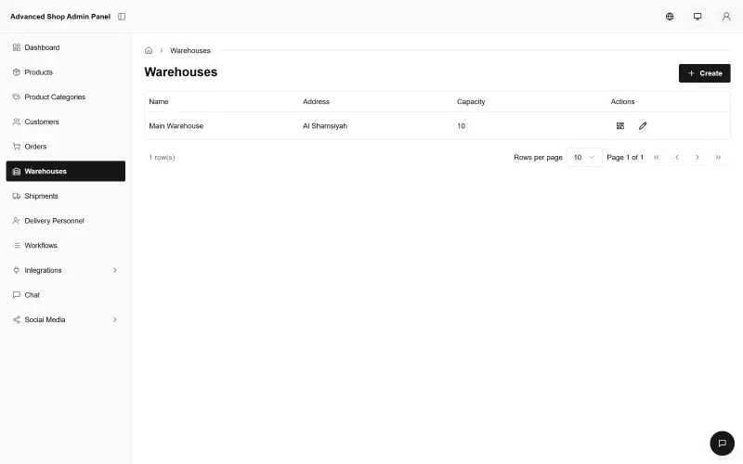The image size is (743, 464).
Task: Click the Warehouses building icon
Action: point(17,172)
